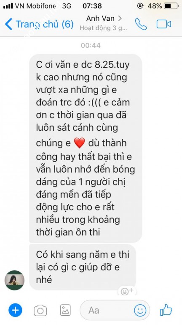The height and width of the screenshot is (325, 182).
Task: Tap the long message starting "C ơi văn"
Action: tap(86, 149)
